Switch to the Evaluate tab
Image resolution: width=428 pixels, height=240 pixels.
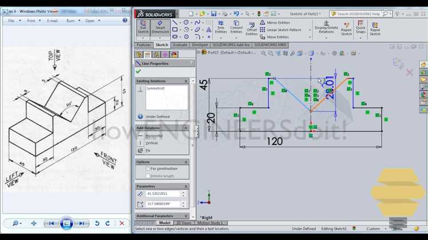(180, 44)
